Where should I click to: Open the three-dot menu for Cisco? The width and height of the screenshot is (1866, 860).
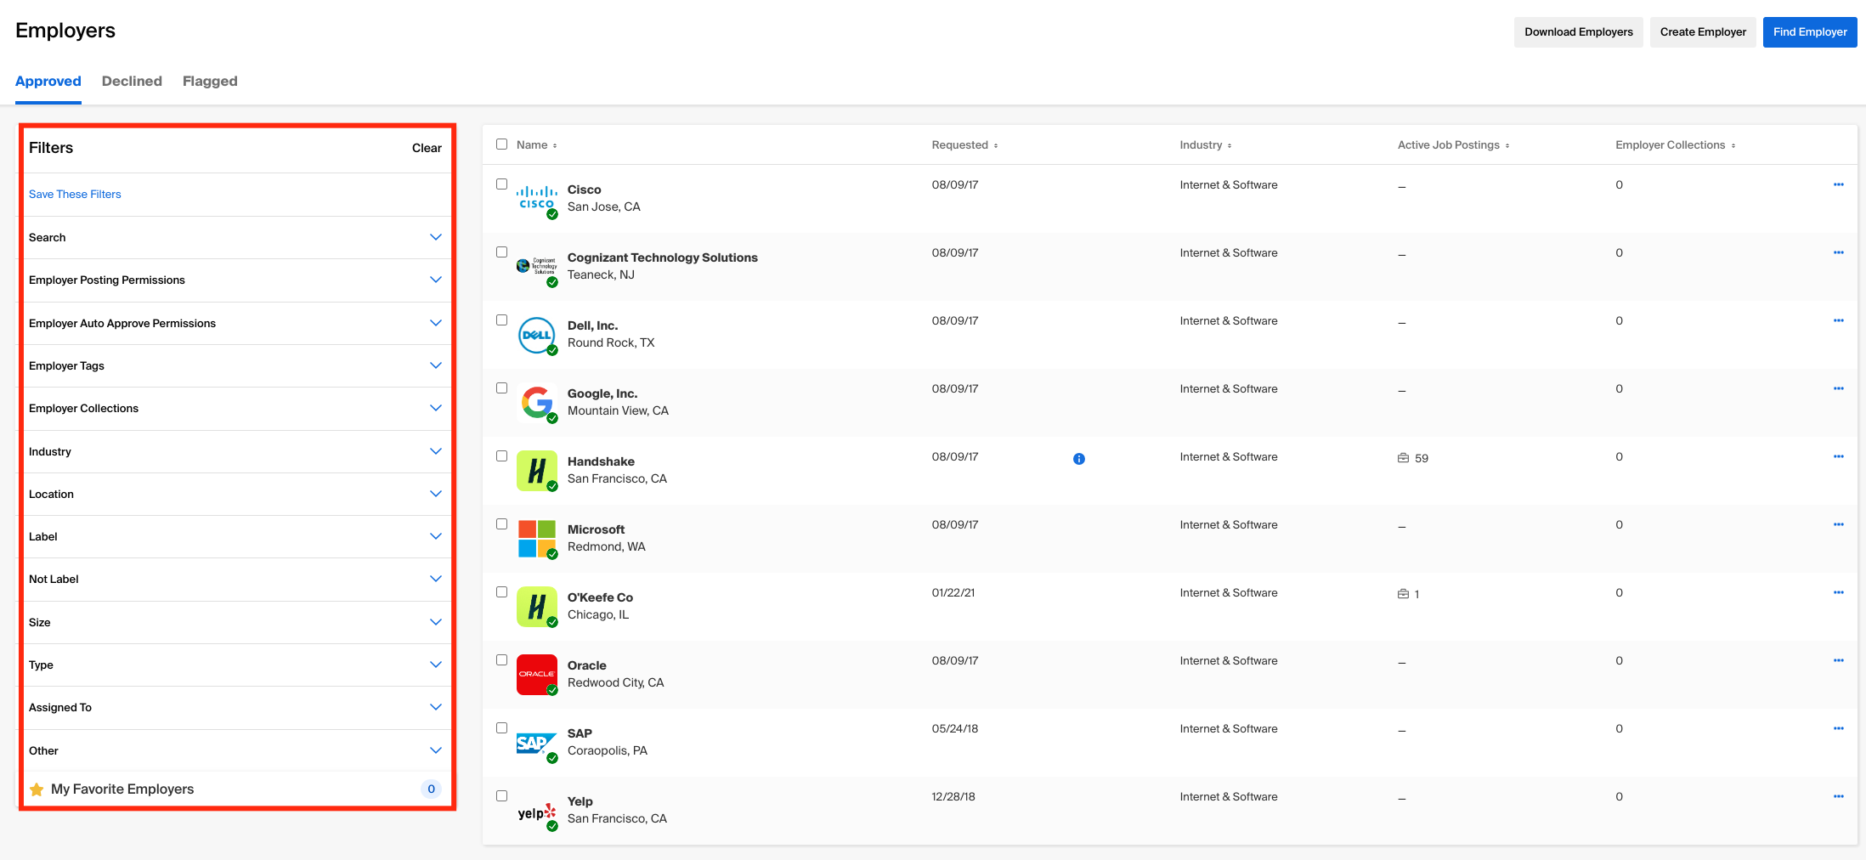click(x=1838, y=184)
